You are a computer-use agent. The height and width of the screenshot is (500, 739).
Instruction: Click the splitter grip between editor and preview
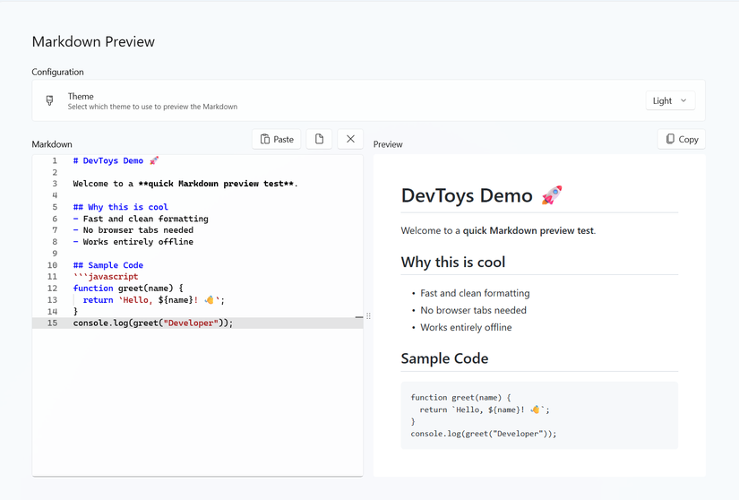click(x=368, y=316)
